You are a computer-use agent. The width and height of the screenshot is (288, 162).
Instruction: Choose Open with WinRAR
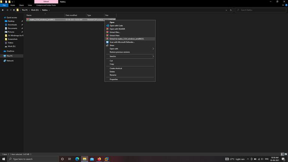[x=117, y=29]
